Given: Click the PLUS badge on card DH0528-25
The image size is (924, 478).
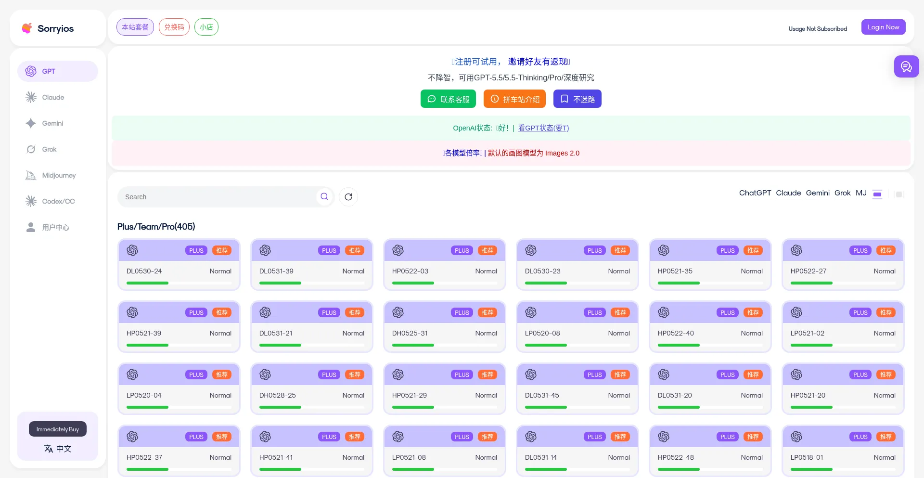Looking at the screenshot, I should 329,375.
